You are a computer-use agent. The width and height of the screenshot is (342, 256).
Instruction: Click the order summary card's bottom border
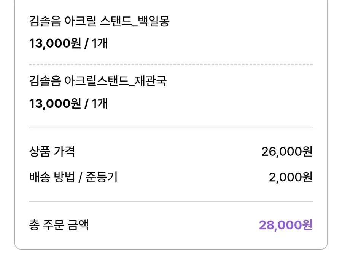pyautogui.click(x=171, y=249)
